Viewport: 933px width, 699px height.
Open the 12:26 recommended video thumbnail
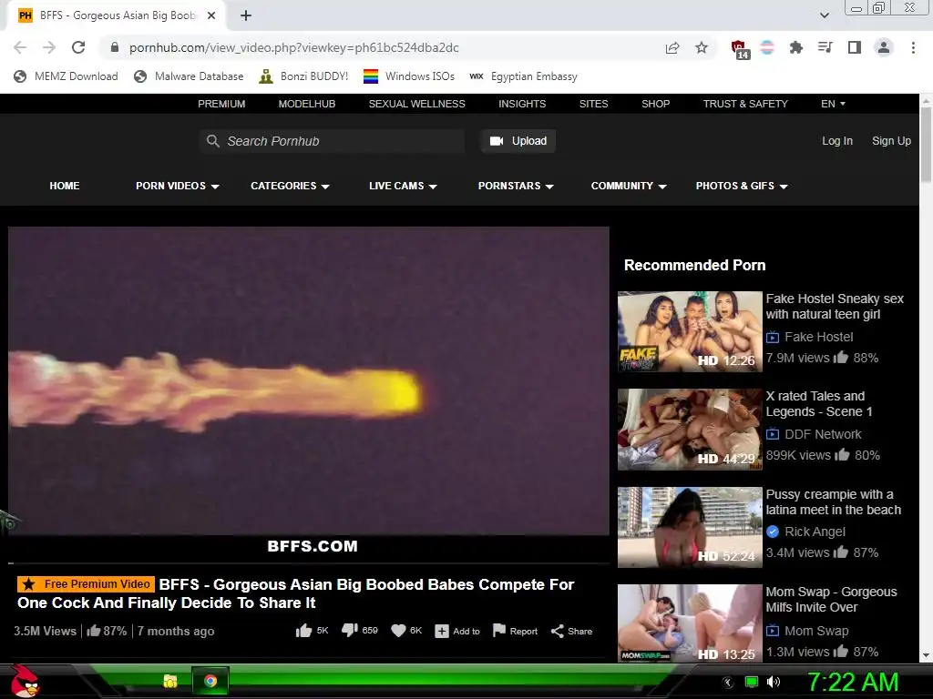[x=690, y=331]
